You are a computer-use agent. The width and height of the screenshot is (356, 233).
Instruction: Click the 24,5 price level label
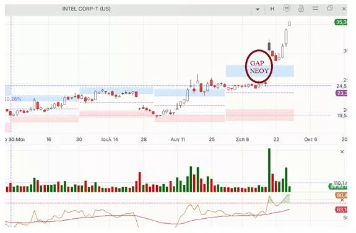(342, 86)
